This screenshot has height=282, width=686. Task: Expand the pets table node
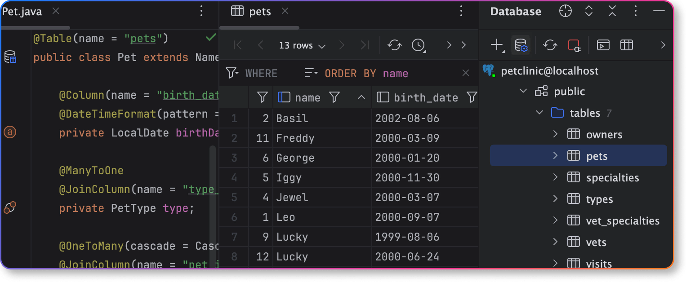[x=555, y=155]
